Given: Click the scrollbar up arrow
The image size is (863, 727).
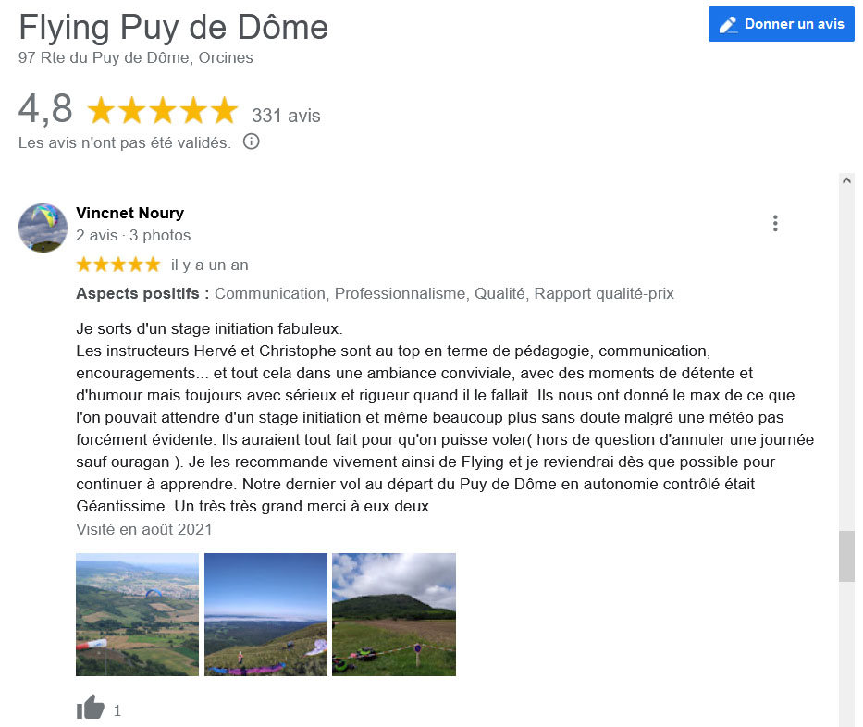Looking at the screenshot, I should [846, 180].
